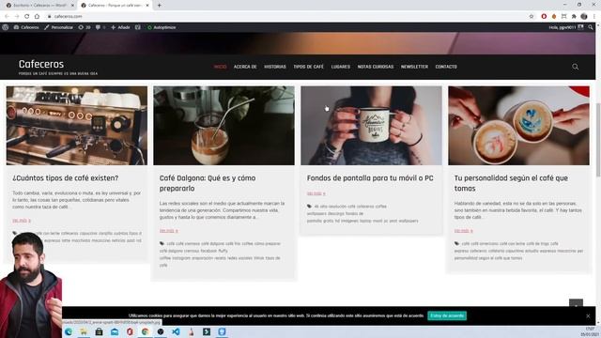
Task: View the 20 pending updates
Action: [x=85, y=27]
